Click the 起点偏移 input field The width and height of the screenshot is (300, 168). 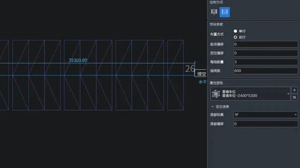point(266,44)
